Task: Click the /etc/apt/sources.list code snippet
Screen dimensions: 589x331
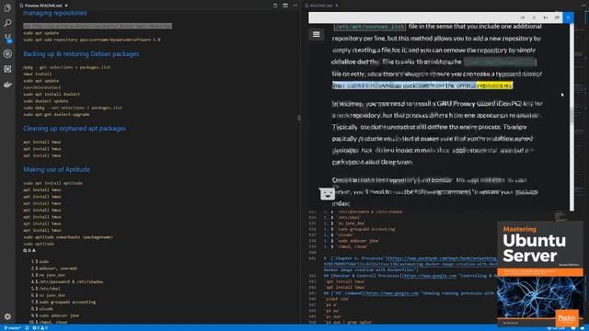Action: (370, 27)
